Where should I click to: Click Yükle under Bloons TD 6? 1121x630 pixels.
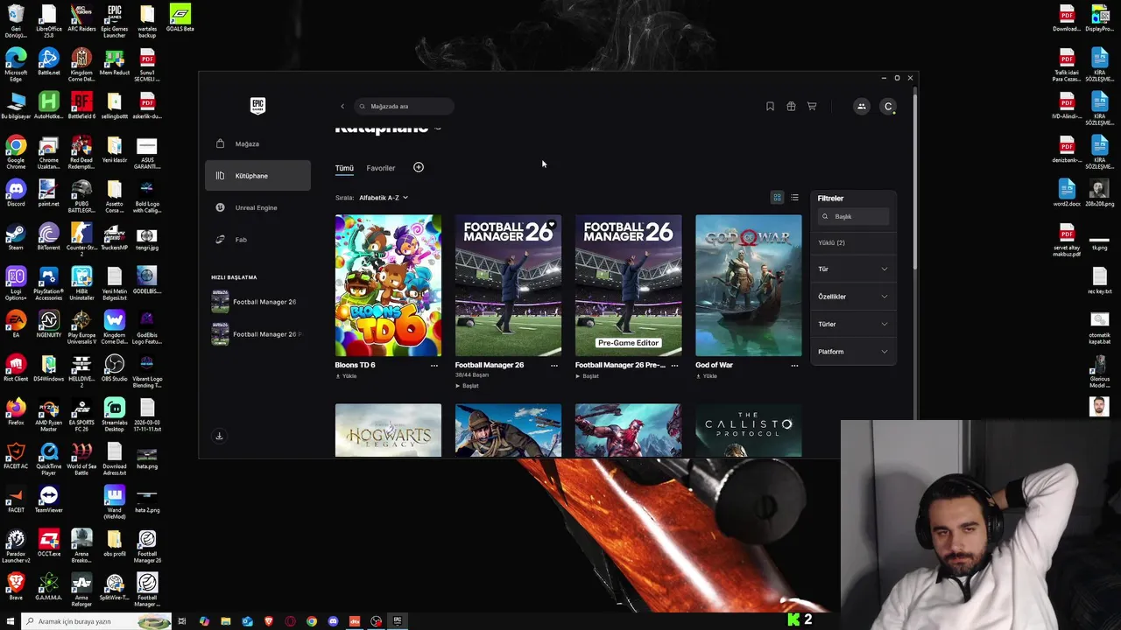pos(346,376)
